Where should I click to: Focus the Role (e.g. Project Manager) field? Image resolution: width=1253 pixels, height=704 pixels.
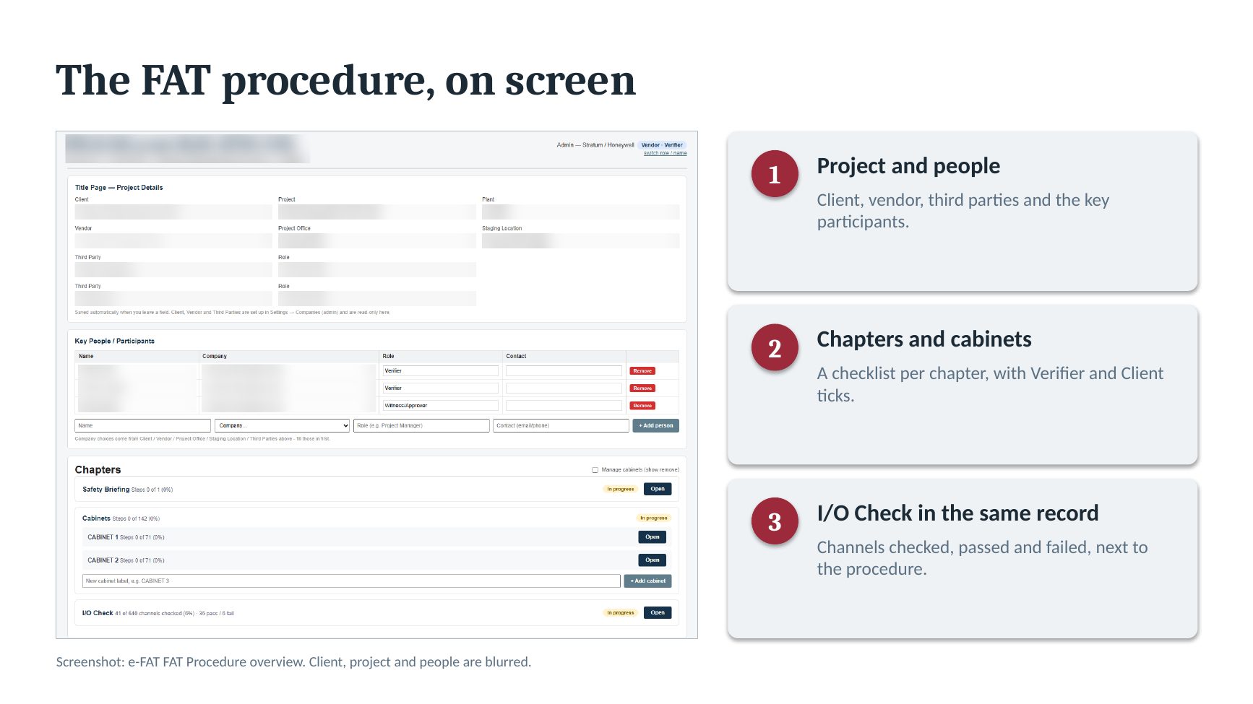point(421,426)
